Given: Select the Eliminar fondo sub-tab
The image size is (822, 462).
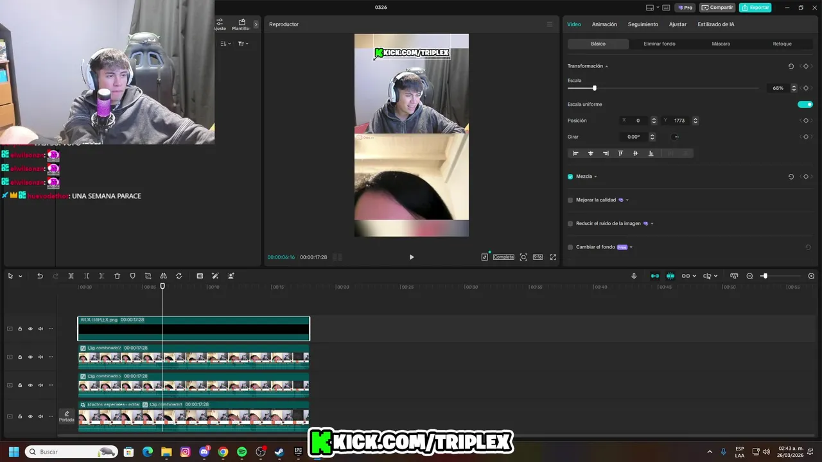Looking at the screenshot, I should (660, 44).
